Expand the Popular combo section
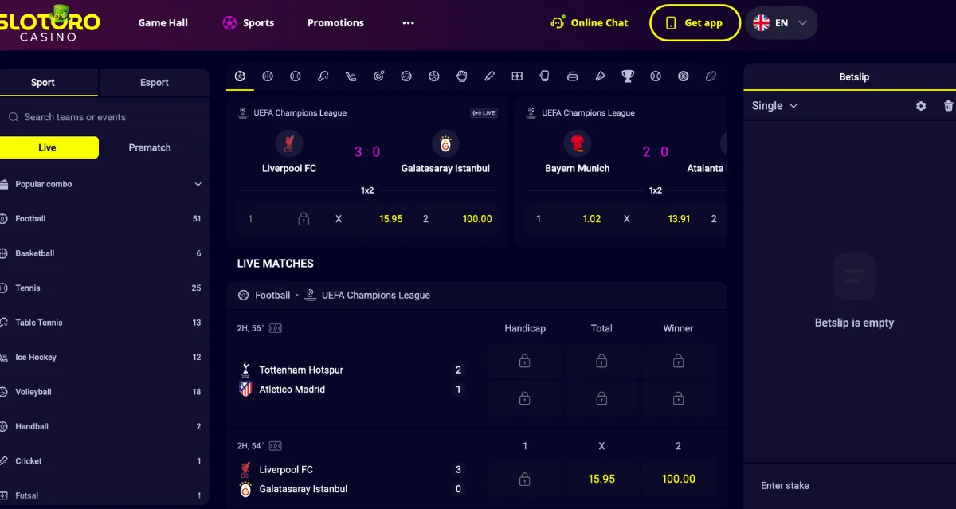This screenshot has width=956, height=509. [x=102, y=184]
